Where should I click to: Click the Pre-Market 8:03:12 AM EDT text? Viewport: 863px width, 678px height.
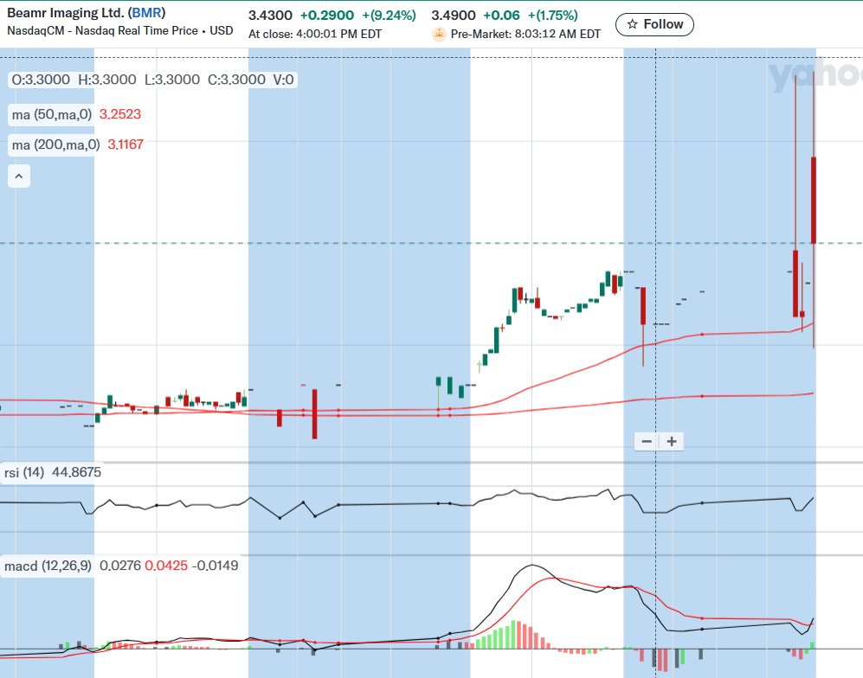525,34
